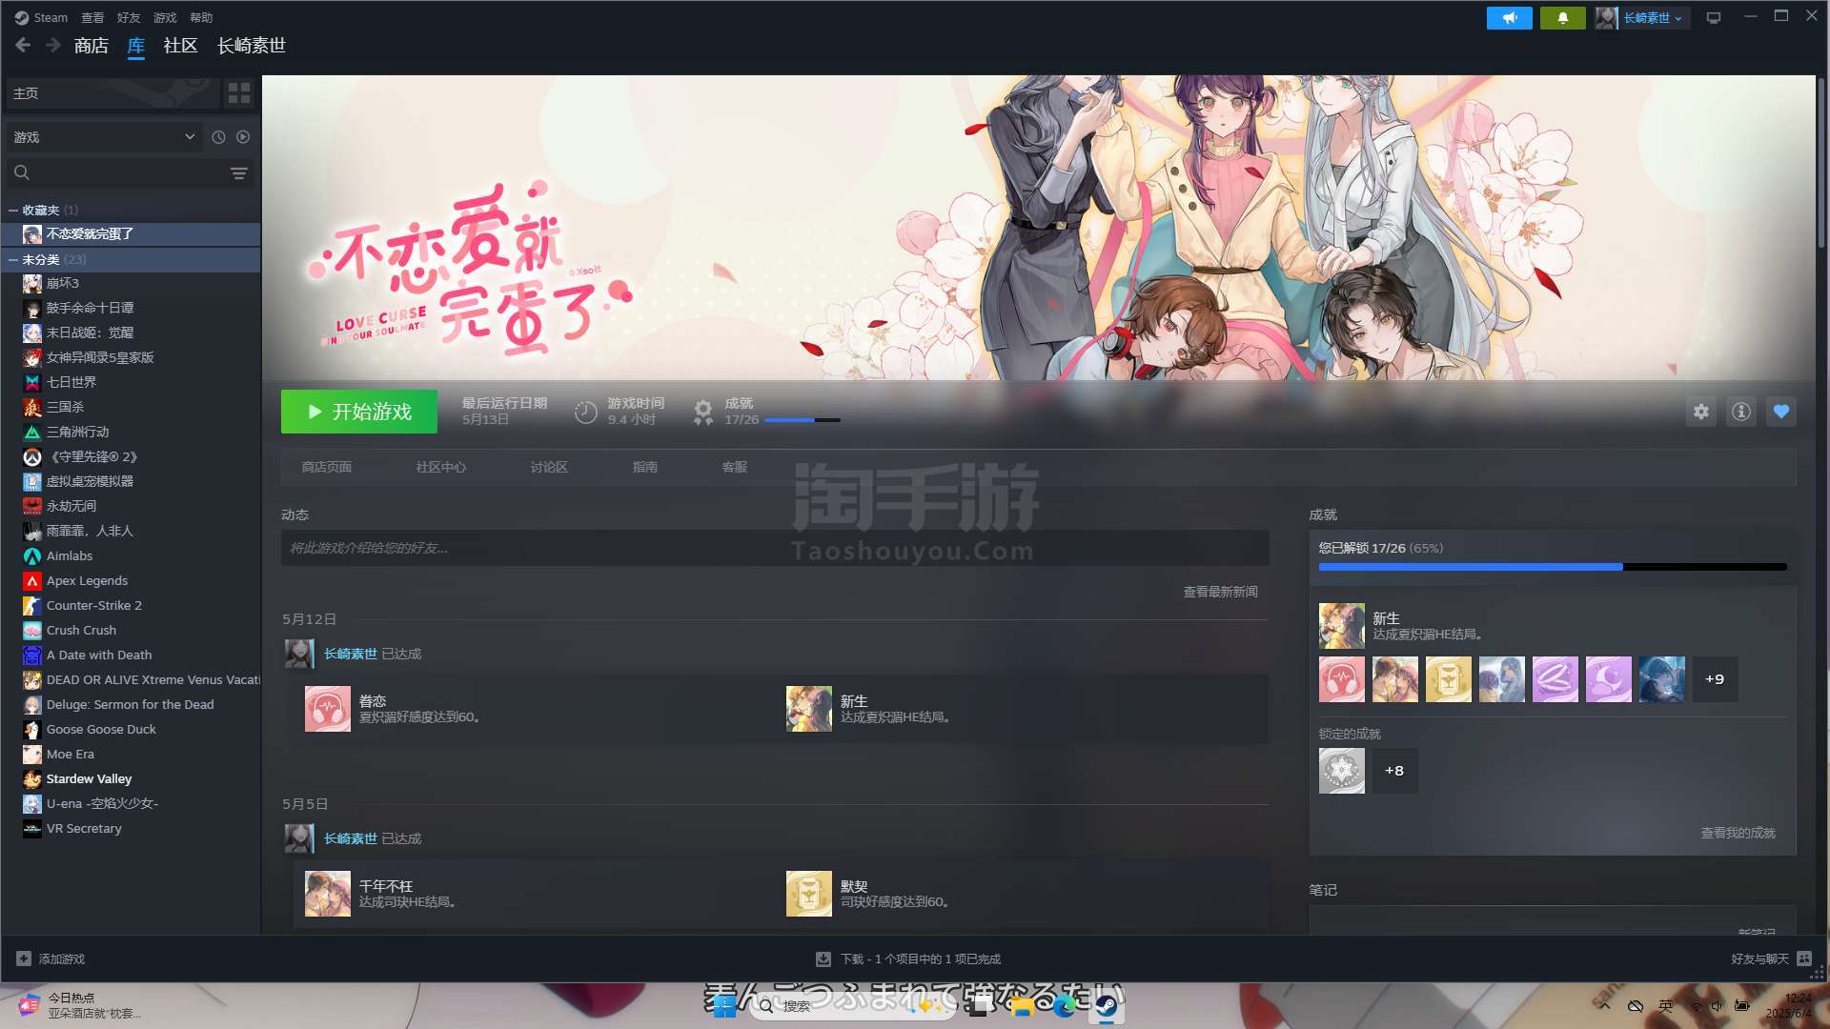Show game info icon
Screen dimensions: 1830x1029
coord(1741,412)
